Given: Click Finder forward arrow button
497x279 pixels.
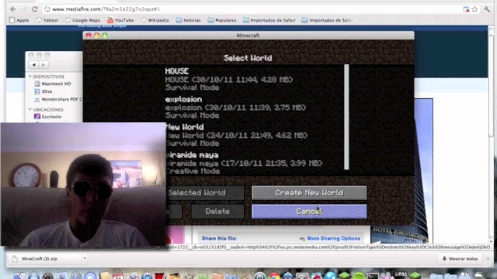Looking at the screenshot, I should [x=43, y=65].
